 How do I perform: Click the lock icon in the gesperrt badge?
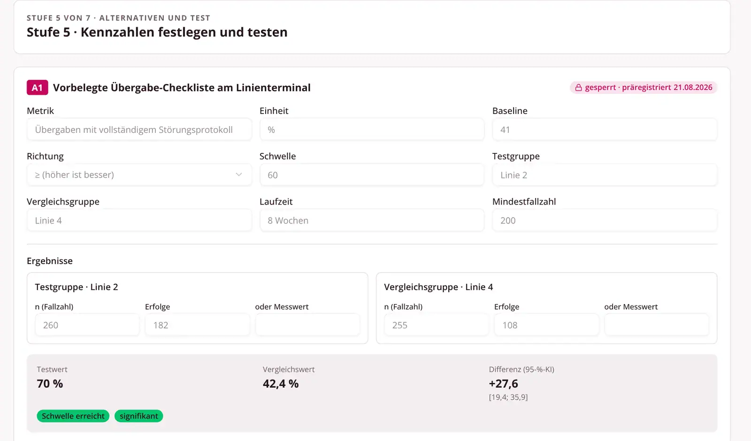pos(578,88)
